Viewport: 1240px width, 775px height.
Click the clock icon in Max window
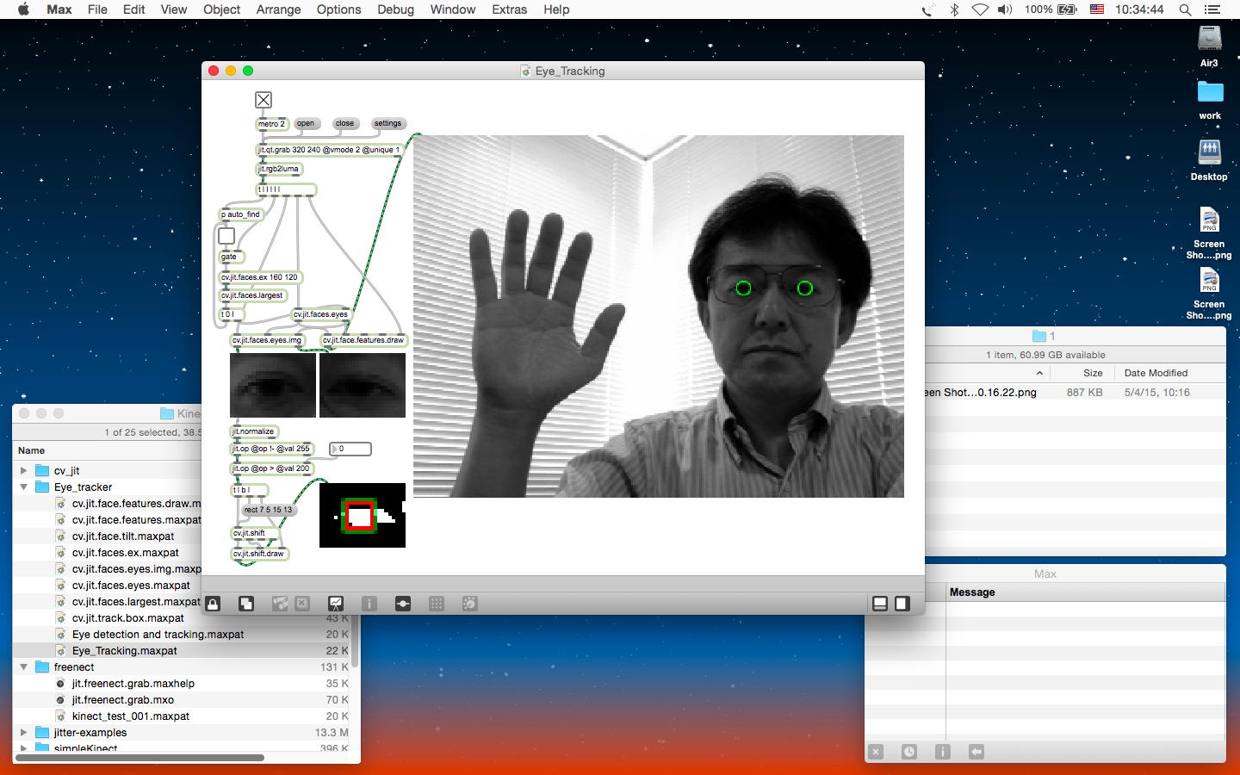tap(909, 752)
